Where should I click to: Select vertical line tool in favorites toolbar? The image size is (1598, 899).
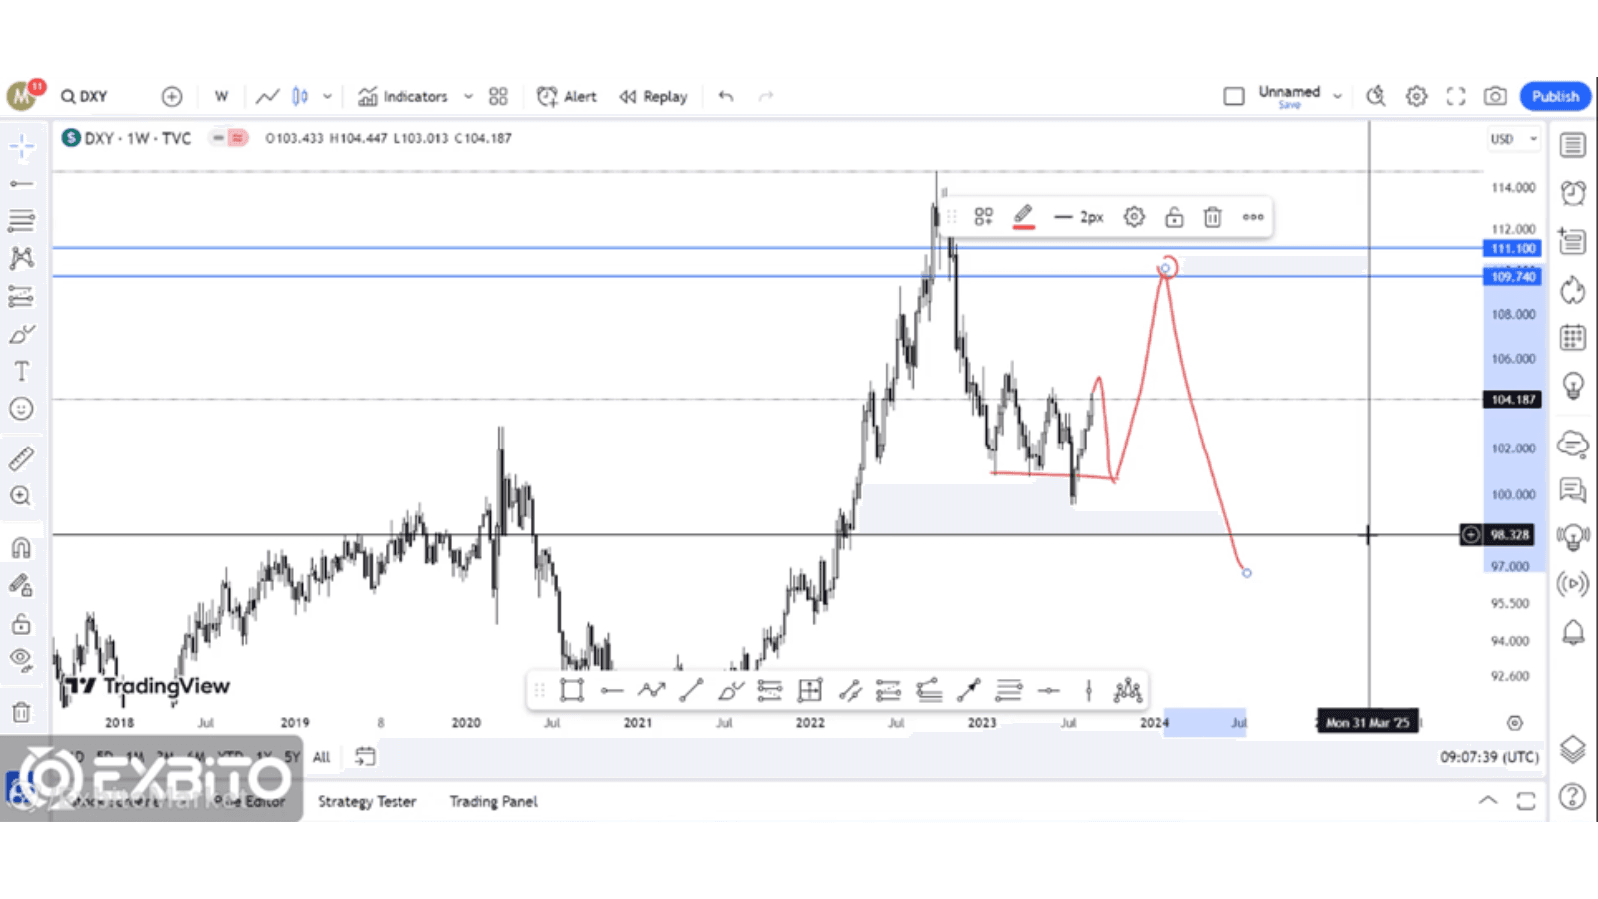1089,690
